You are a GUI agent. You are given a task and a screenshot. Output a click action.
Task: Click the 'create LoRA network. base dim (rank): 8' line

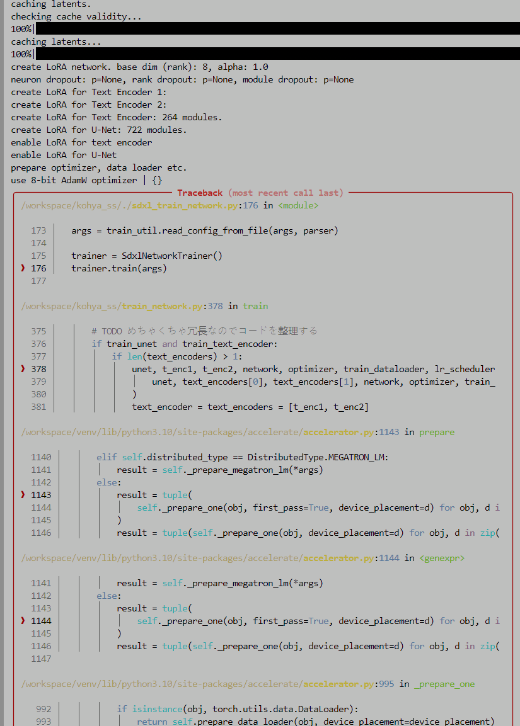[x=139, y=67]
